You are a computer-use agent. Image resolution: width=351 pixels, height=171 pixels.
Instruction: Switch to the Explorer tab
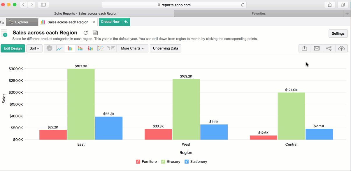[22, 22]
